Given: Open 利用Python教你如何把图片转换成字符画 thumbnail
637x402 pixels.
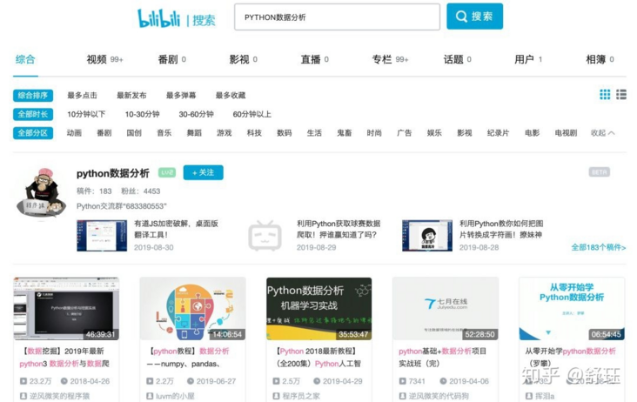Looking at the screenshot, I should point(427,236).
